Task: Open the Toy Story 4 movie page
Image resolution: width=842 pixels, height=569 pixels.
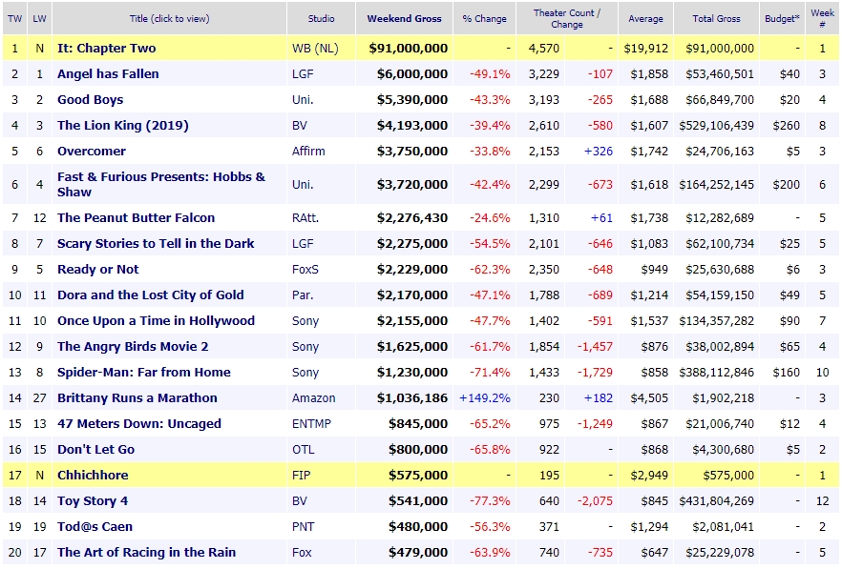Action: tap(93, 501)
